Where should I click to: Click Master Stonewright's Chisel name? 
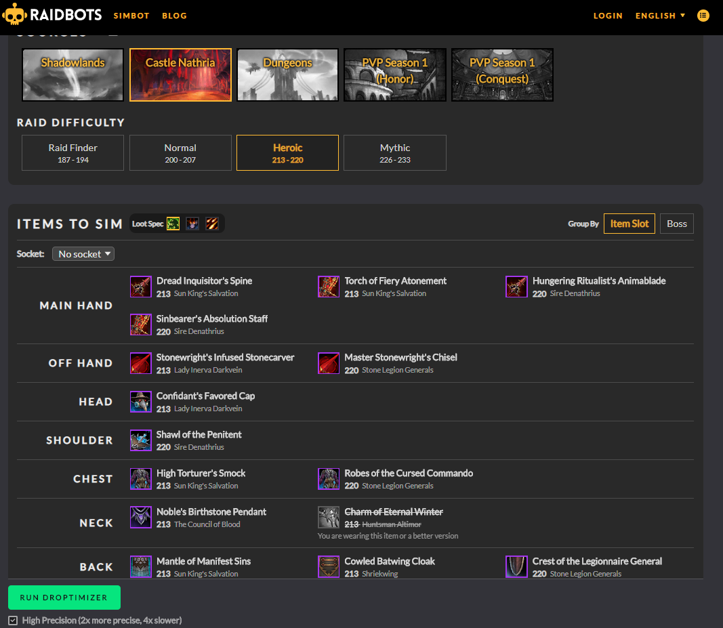(x=400, y=357)
